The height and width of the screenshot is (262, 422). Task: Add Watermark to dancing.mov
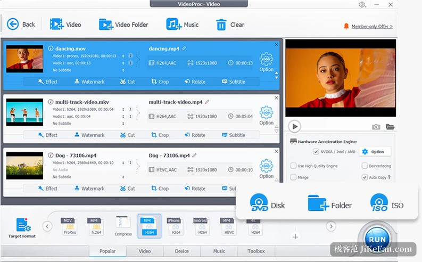[x=89, y=81]
